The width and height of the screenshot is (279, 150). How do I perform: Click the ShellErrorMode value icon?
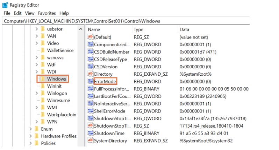(x=91, y=111)
